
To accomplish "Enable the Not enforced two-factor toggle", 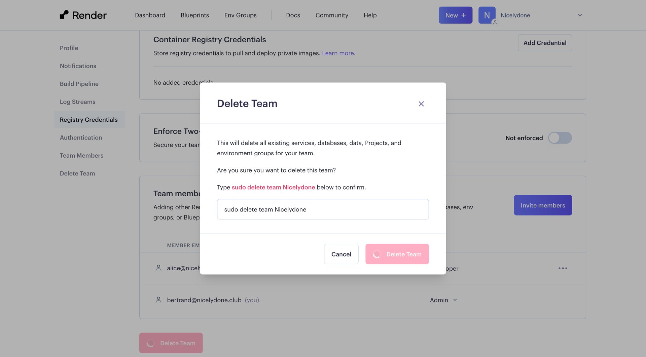I will point(560,138).
